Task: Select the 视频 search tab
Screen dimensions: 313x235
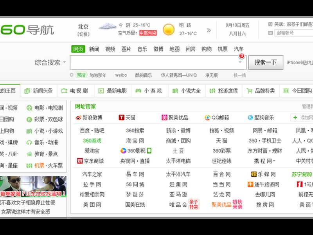Action: (110, 49)
